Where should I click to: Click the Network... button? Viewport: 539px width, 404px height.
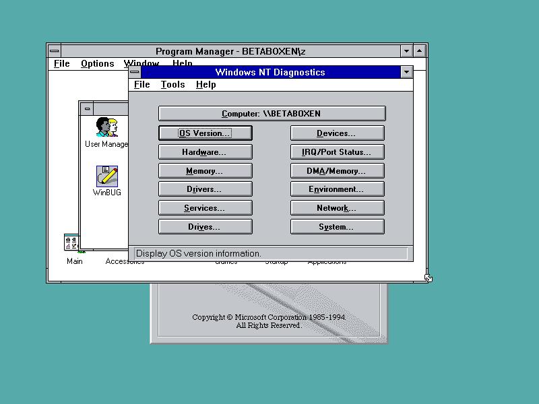[x=338, y=208]
